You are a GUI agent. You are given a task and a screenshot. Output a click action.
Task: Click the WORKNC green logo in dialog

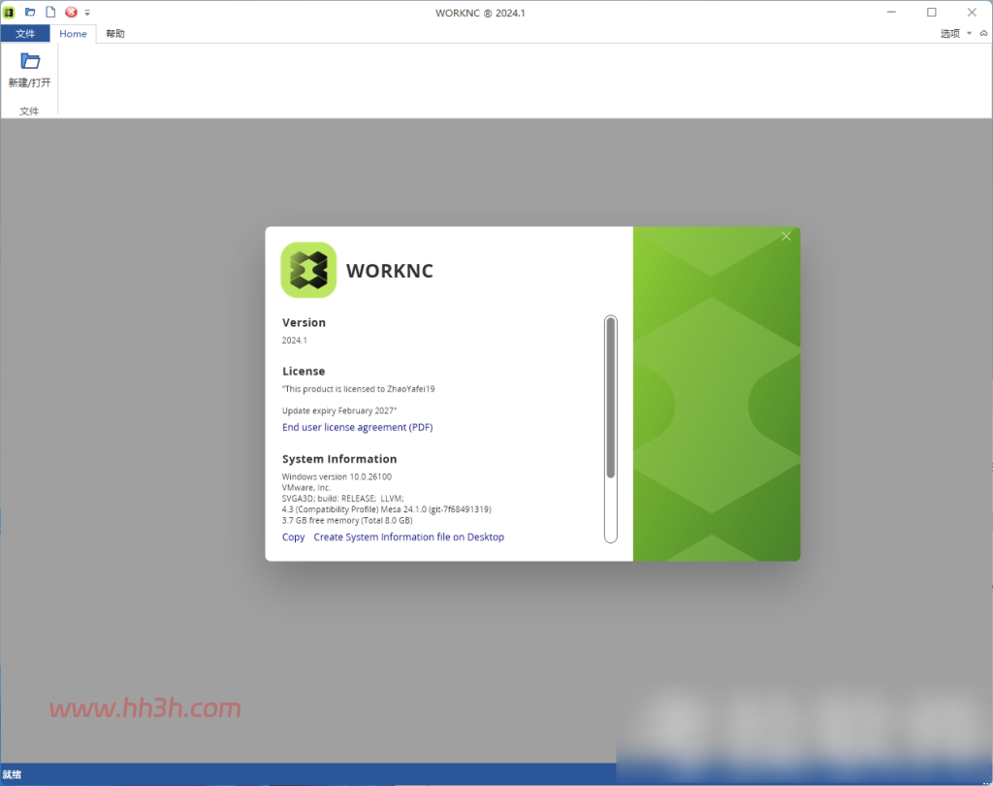click(308, 270)
